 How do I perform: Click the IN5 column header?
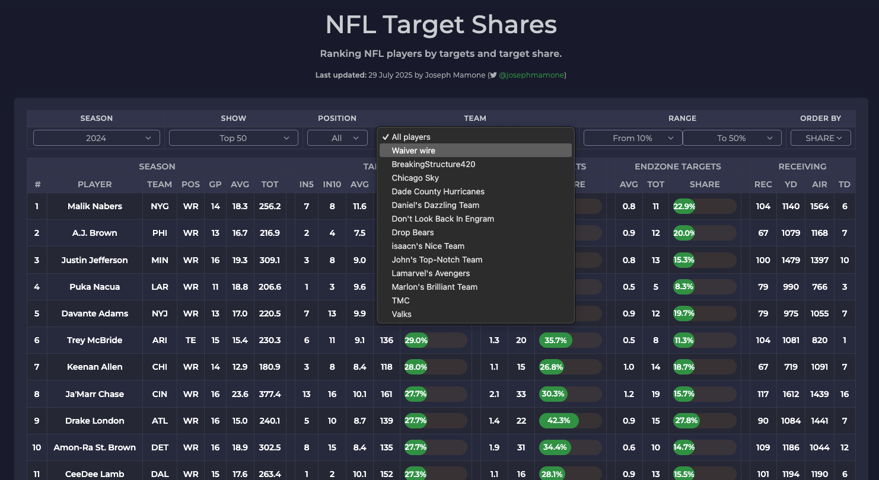click(x=307, y=184)
